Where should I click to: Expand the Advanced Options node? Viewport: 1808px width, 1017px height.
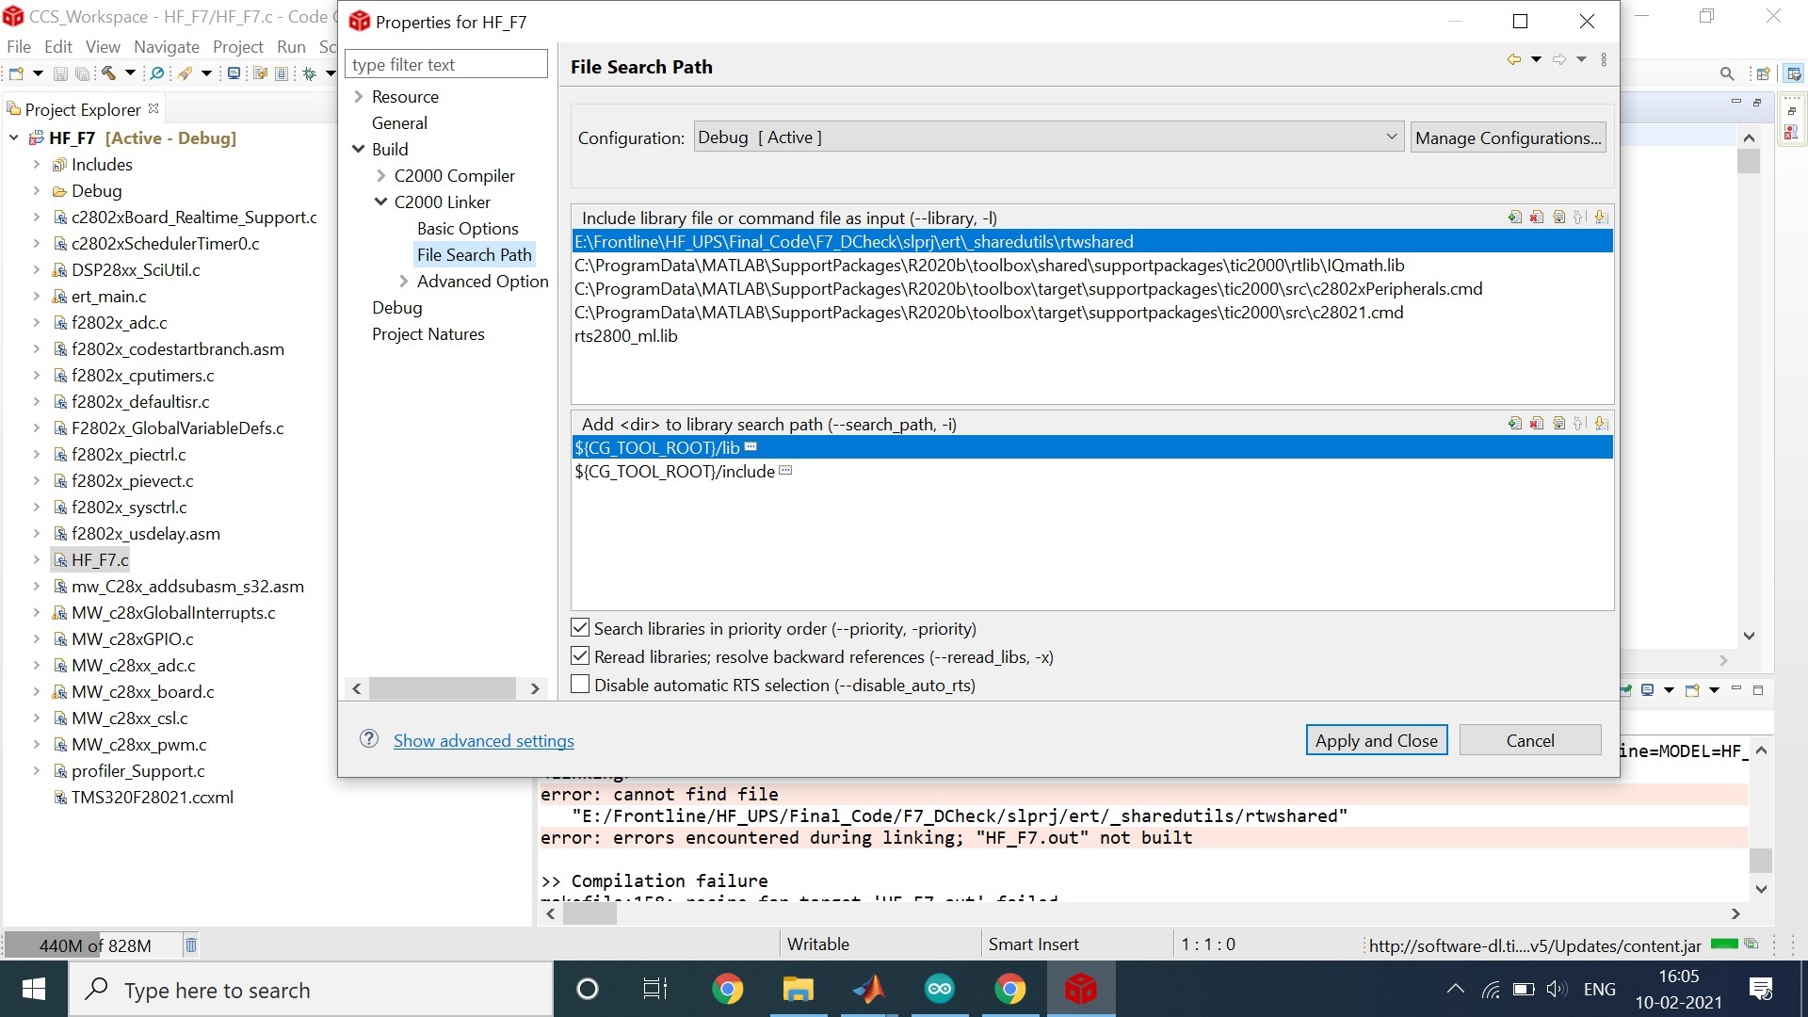point(404,281)
